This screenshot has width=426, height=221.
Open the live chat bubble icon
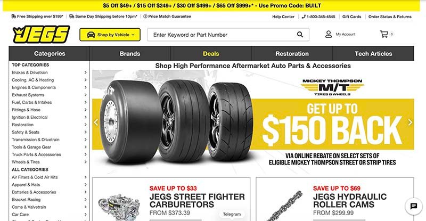[x=414, y=206]
